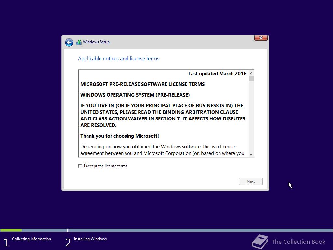Click 'MICROSOFT PRE-RELEASE SOFTWARE LICENSE TERMS' line

click(142, 84)
